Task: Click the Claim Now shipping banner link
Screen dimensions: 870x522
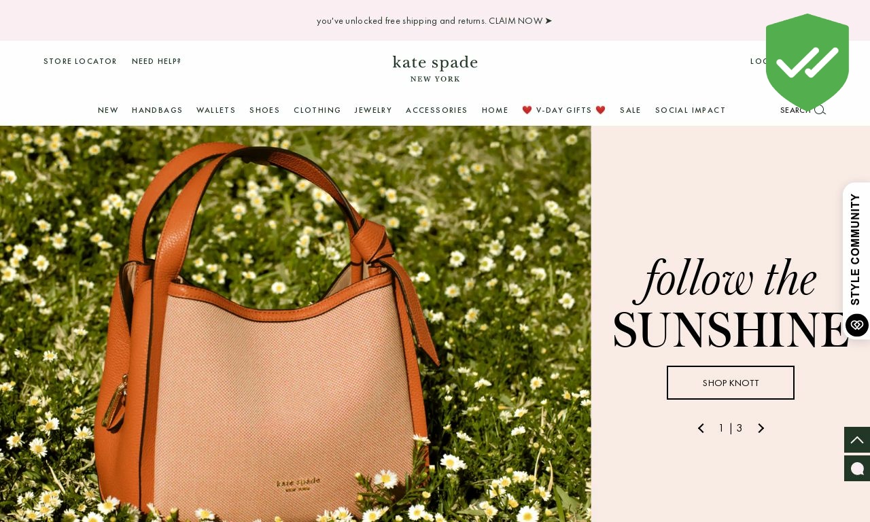Action: pyautogui.click(x=521, y=20)
